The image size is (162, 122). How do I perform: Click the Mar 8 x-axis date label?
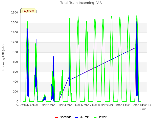pos(96,105)
